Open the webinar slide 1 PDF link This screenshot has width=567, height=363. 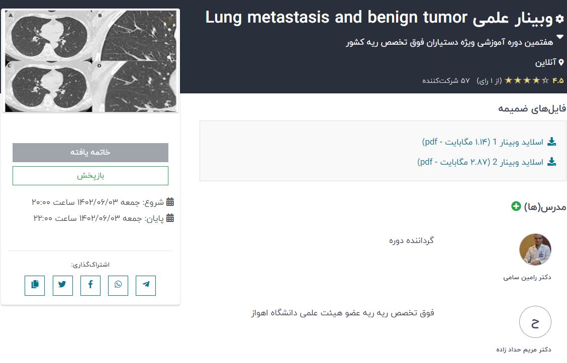483,142
